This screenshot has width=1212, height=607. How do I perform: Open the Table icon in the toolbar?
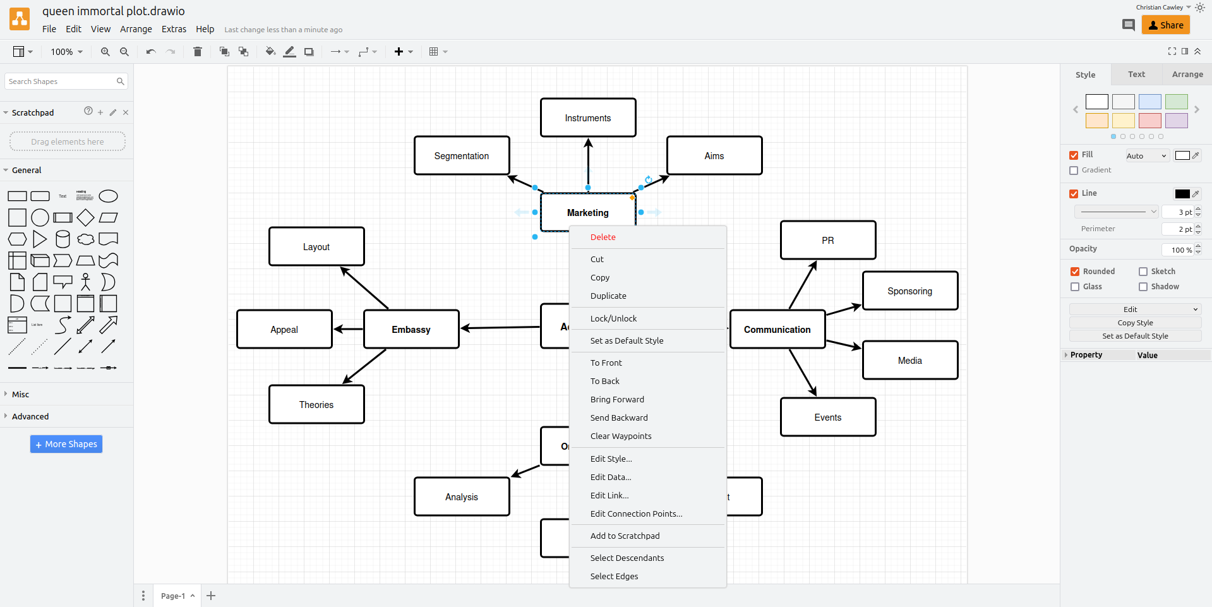click(x=434, y=52)
